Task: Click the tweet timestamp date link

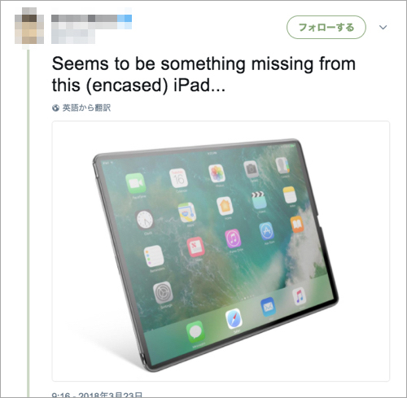Action: pos(97,395)
